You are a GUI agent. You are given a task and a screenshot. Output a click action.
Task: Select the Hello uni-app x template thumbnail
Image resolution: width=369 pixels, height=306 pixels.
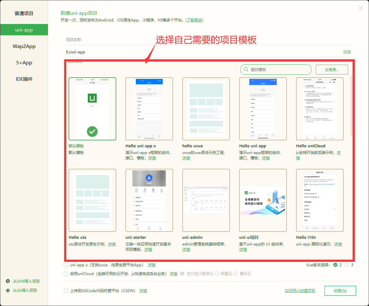click(149, 109)
